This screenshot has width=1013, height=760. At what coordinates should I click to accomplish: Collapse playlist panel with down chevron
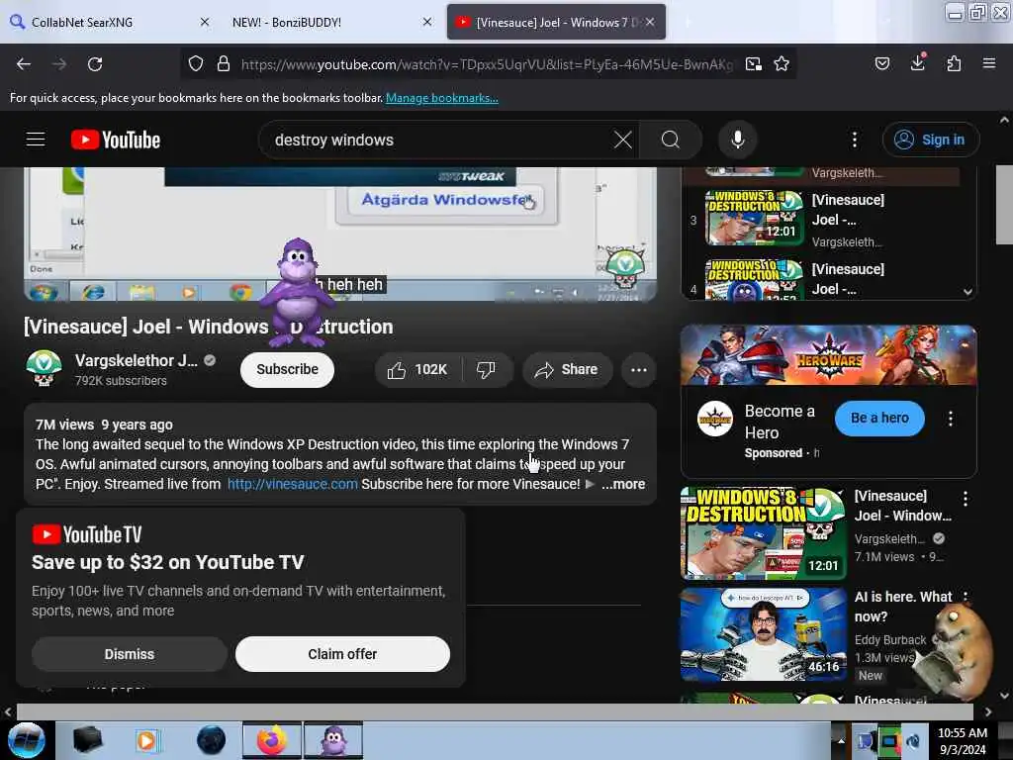tap(967, 292)
